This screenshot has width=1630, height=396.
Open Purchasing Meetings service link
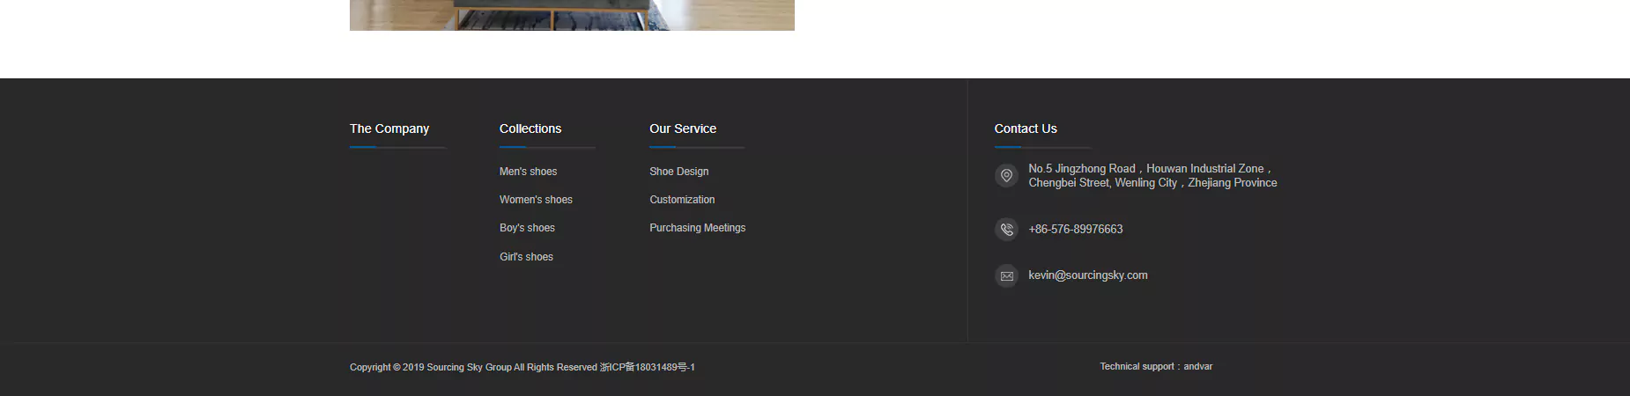click(x=698, y=228)
